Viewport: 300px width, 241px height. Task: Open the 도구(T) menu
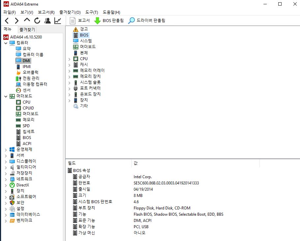[92, 12]
